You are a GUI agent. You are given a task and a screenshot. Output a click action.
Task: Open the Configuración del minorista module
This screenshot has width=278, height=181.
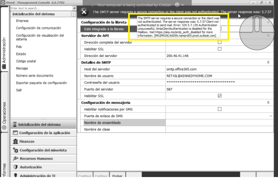44,150
